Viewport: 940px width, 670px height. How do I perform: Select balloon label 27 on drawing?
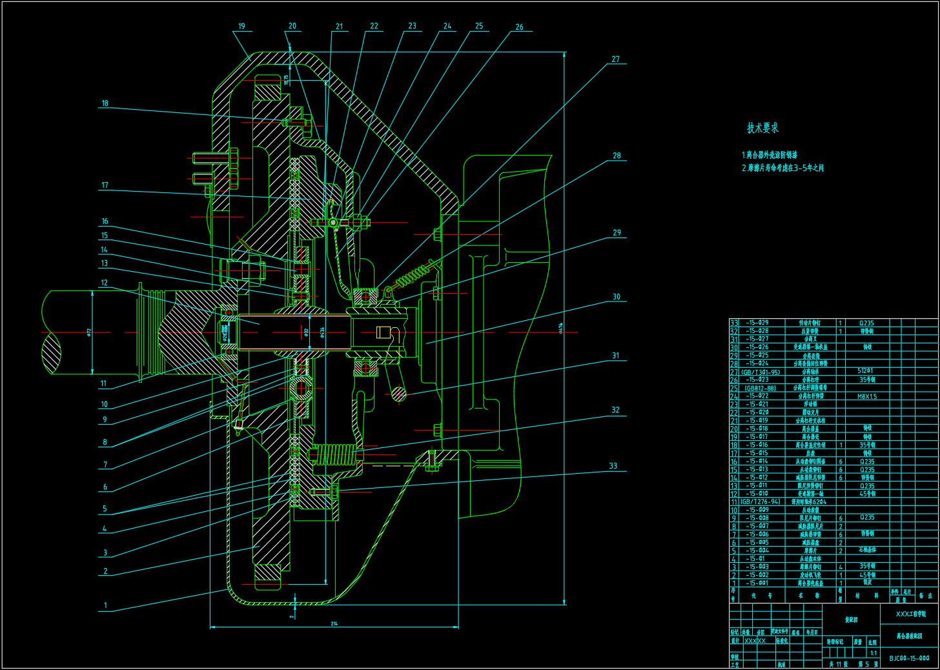615,59
